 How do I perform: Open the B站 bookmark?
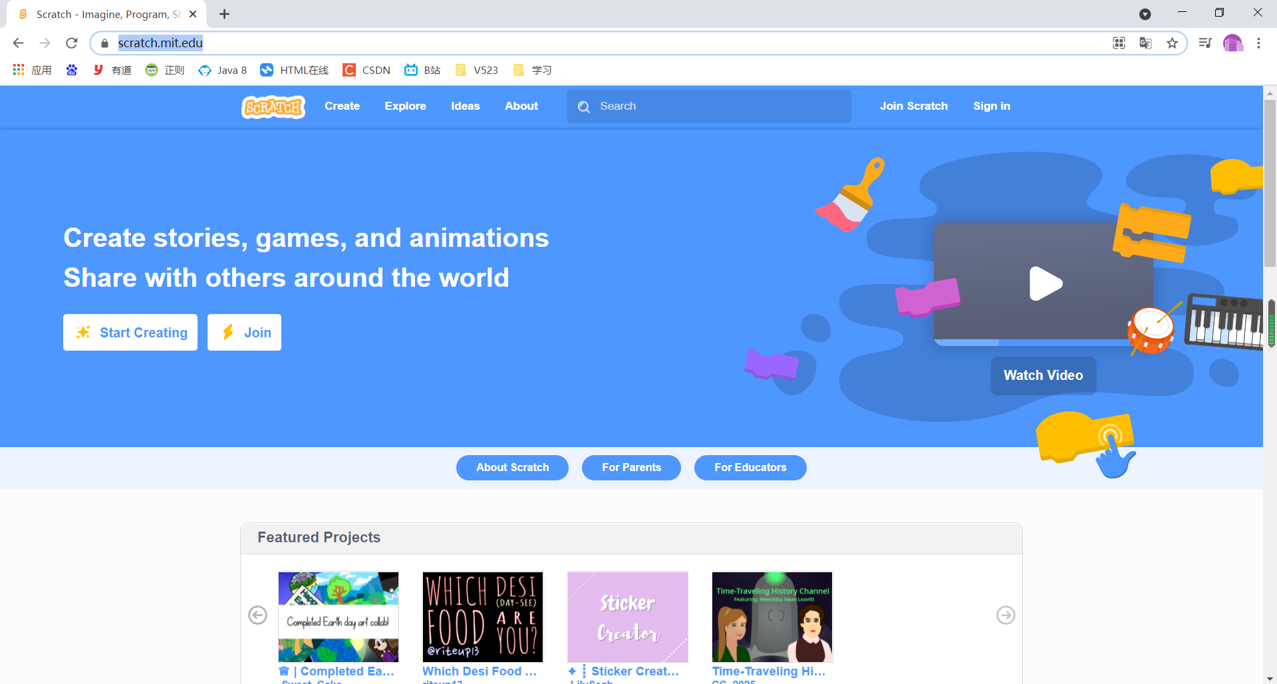coord(422,70)
